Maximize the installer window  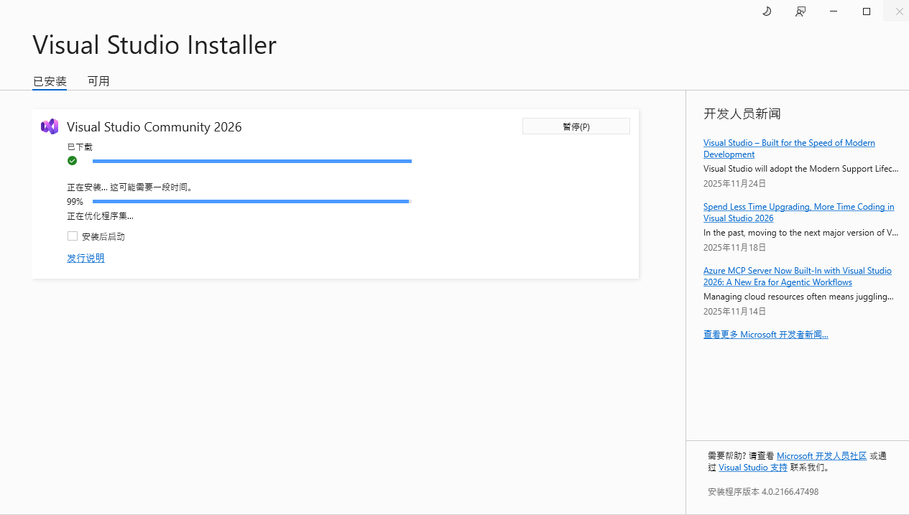[867, 11]
